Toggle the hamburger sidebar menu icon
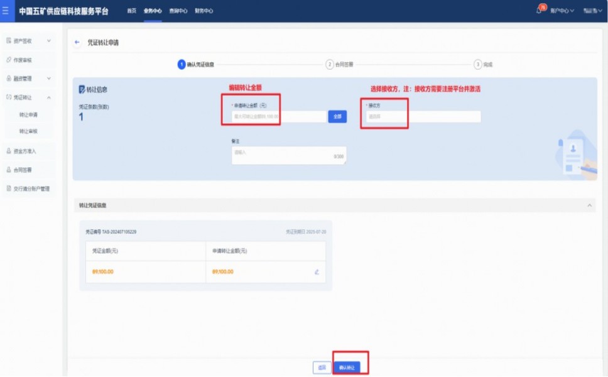608x377 pixels. [6, 11]
